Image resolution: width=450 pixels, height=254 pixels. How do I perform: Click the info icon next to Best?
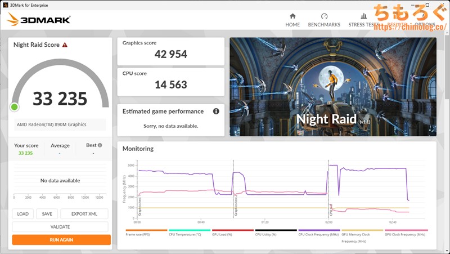100,145
